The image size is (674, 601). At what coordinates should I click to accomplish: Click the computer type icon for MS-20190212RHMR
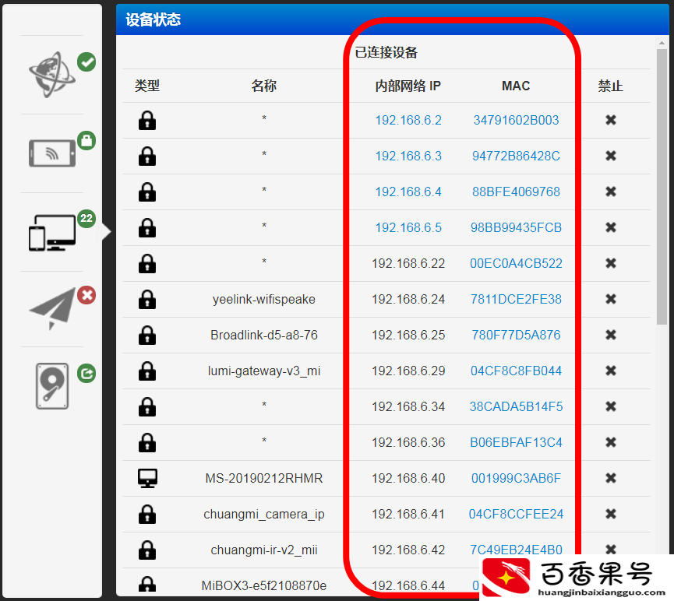tap(147, 478)
